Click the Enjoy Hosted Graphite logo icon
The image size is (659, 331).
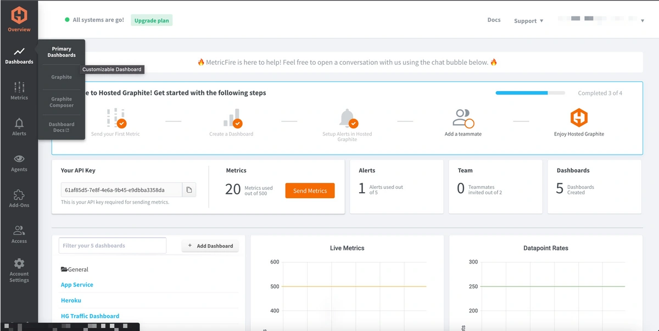tap(579, 117)
